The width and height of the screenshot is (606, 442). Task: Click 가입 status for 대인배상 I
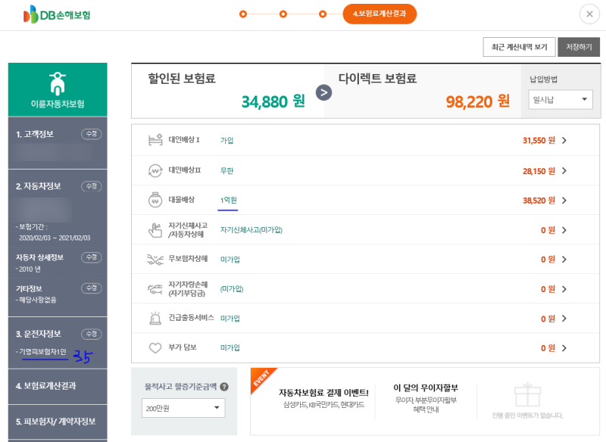[x=226, y=141]
